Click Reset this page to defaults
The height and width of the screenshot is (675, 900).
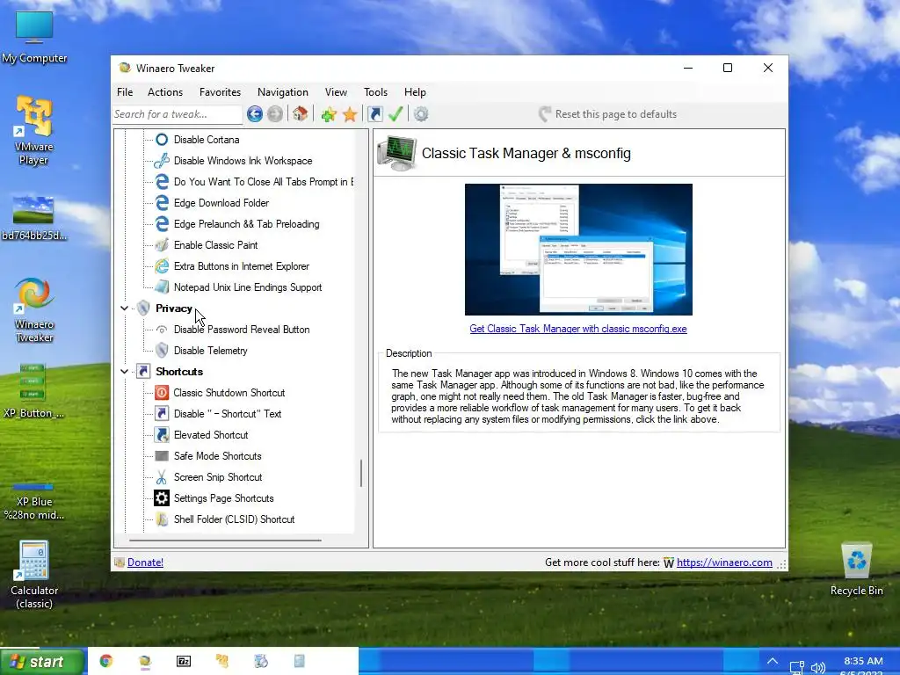608,114
